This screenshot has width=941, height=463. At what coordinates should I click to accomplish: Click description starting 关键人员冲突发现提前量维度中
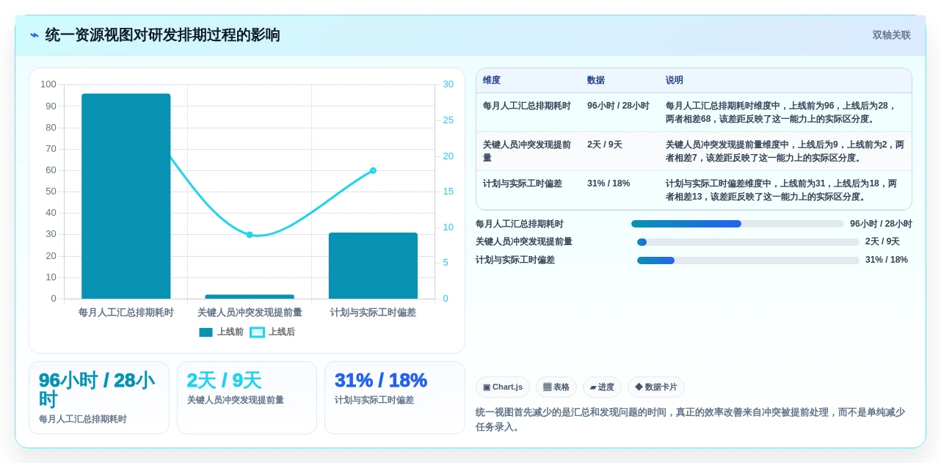tap(785, 151)
